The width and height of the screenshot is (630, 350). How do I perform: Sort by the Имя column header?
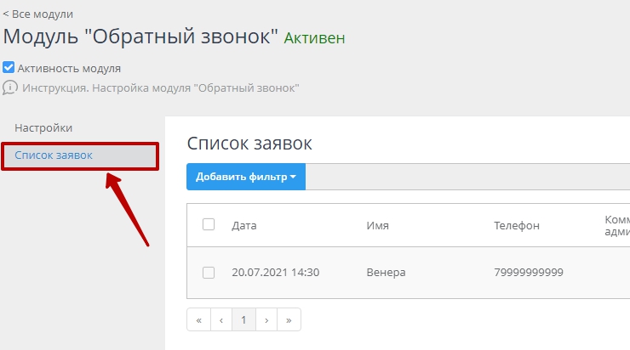coord(377,225)
